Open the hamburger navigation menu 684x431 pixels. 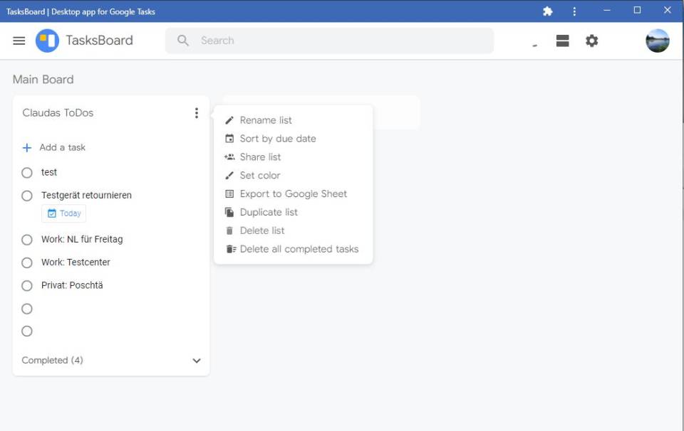pyautogui.click(x=19, y=41)
